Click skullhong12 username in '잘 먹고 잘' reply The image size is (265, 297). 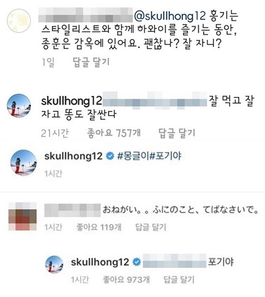pos(71,101)
